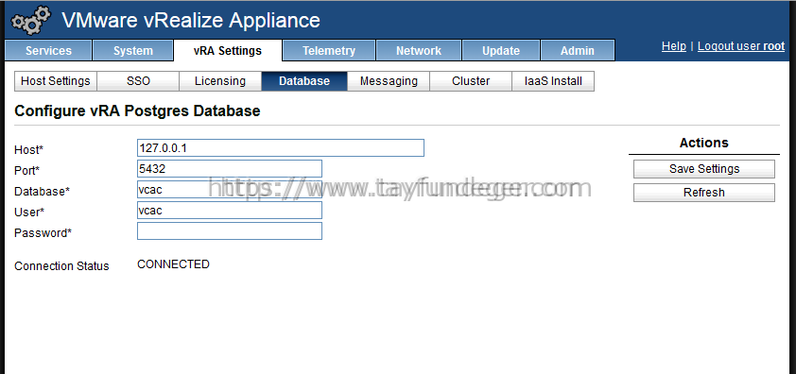Focus the Password input field

coord(230,230)
